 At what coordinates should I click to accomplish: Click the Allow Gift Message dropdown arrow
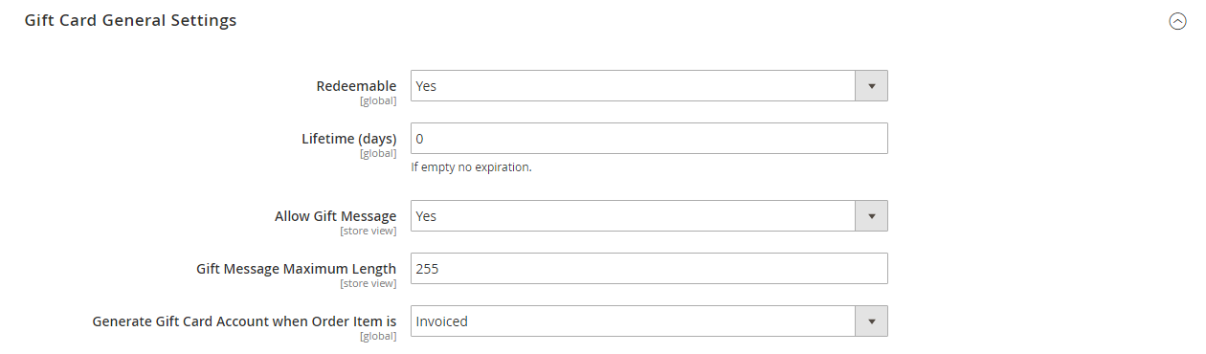click(x=871, y=216)
